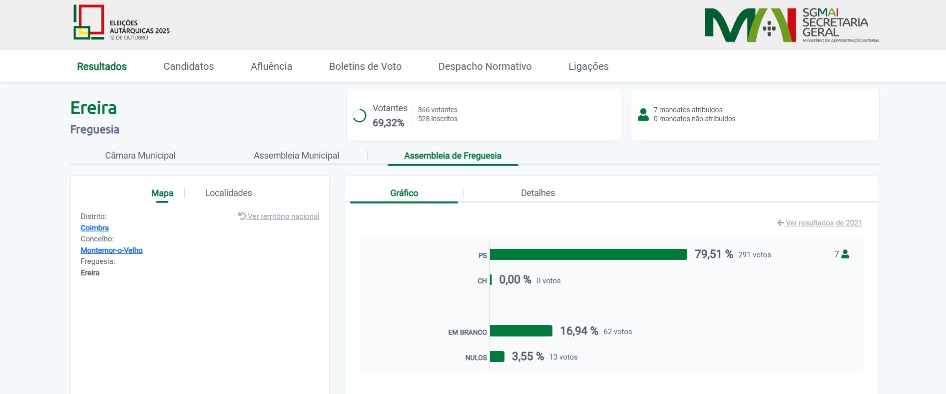This screenshot has height=394, width=946.
Task: Follow the Coimbra district link
Action: pos(94,228)
